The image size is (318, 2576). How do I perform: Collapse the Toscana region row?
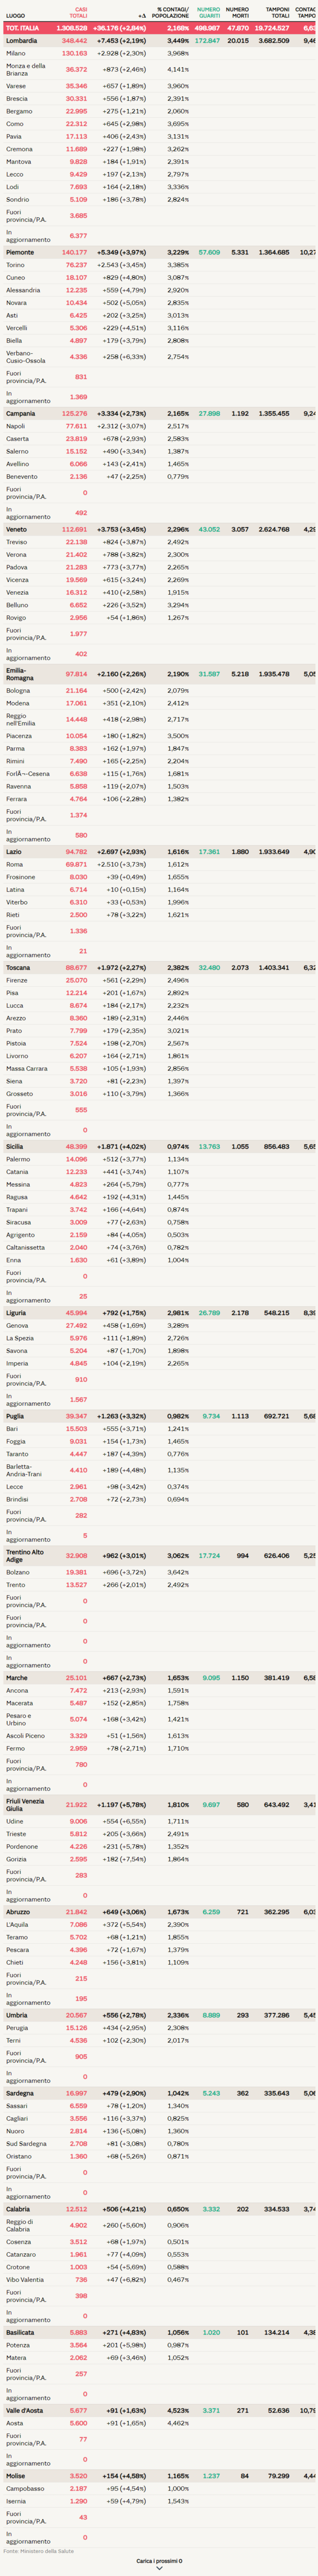(159, 967)
